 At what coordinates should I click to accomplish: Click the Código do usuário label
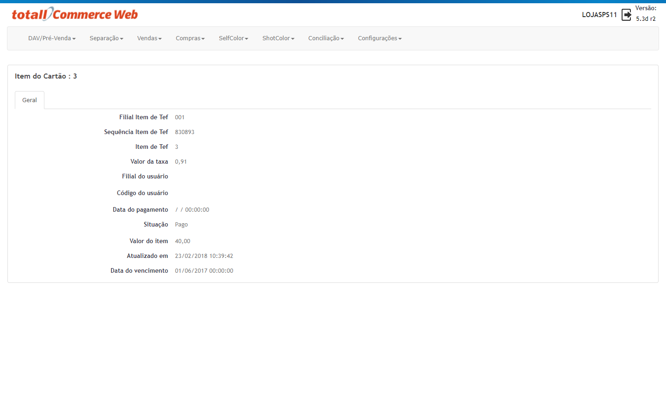[x=142, y=193]
